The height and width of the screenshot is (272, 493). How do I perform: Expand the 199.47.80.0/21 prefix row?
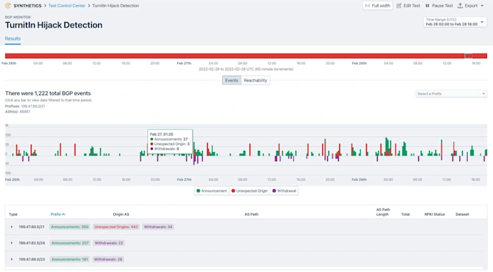(x=12, y=227)
